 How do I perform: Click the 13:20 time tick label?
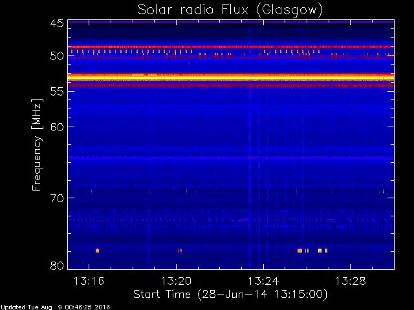click(x=176, y=281)
